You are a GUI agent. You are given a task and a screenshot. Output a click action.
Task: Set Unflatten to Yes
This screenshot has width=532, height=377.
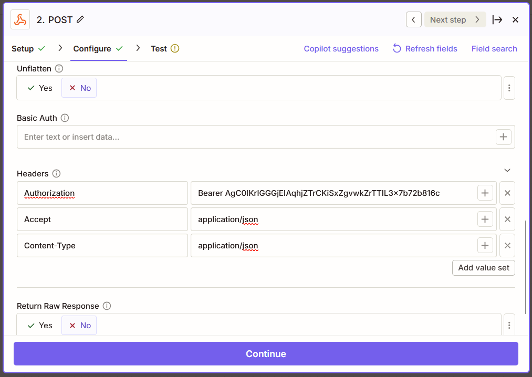pos(40,88)
